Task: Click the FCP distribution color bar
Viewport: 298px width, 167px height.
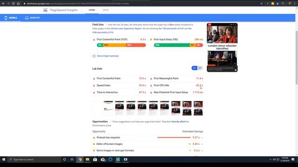Action: click(121, 45)
